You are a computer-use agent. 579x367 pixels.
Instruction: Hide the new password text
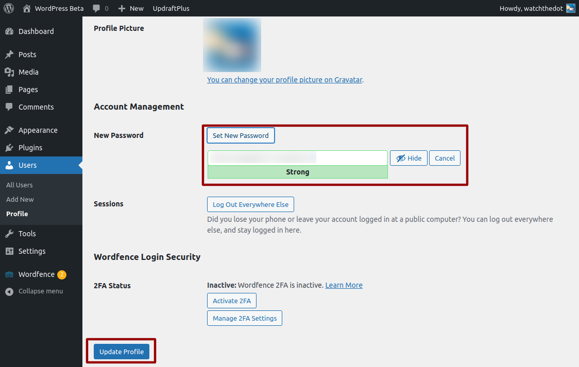[x=408, y=158]
